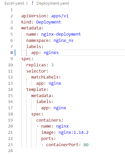Click line number 8 in the gutter
This screenshot has height=157, width=125.
(x=12, y=53)
